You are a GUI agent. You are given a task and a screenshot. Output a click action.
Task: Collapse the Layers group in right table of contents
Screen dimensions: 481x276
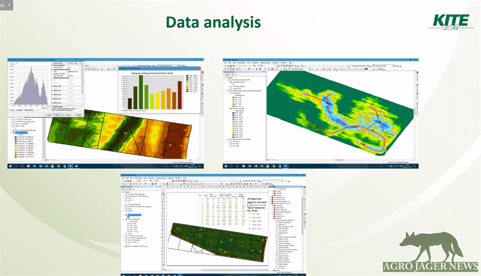[226, 78]
